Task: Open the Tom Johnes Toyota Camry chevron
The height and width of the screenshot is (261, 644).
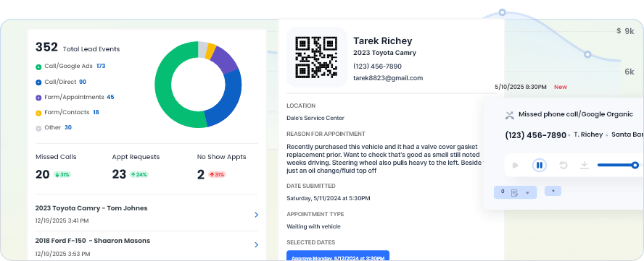Action: point(256,215)
